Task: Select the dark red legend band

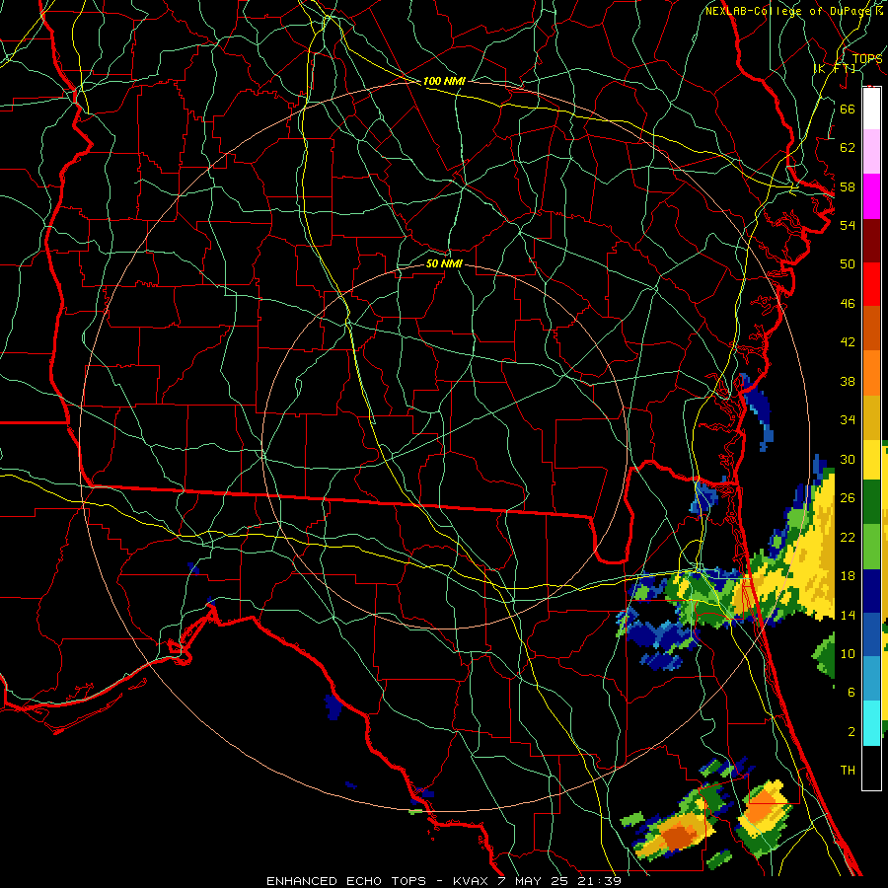Action: tap(871, 241)
